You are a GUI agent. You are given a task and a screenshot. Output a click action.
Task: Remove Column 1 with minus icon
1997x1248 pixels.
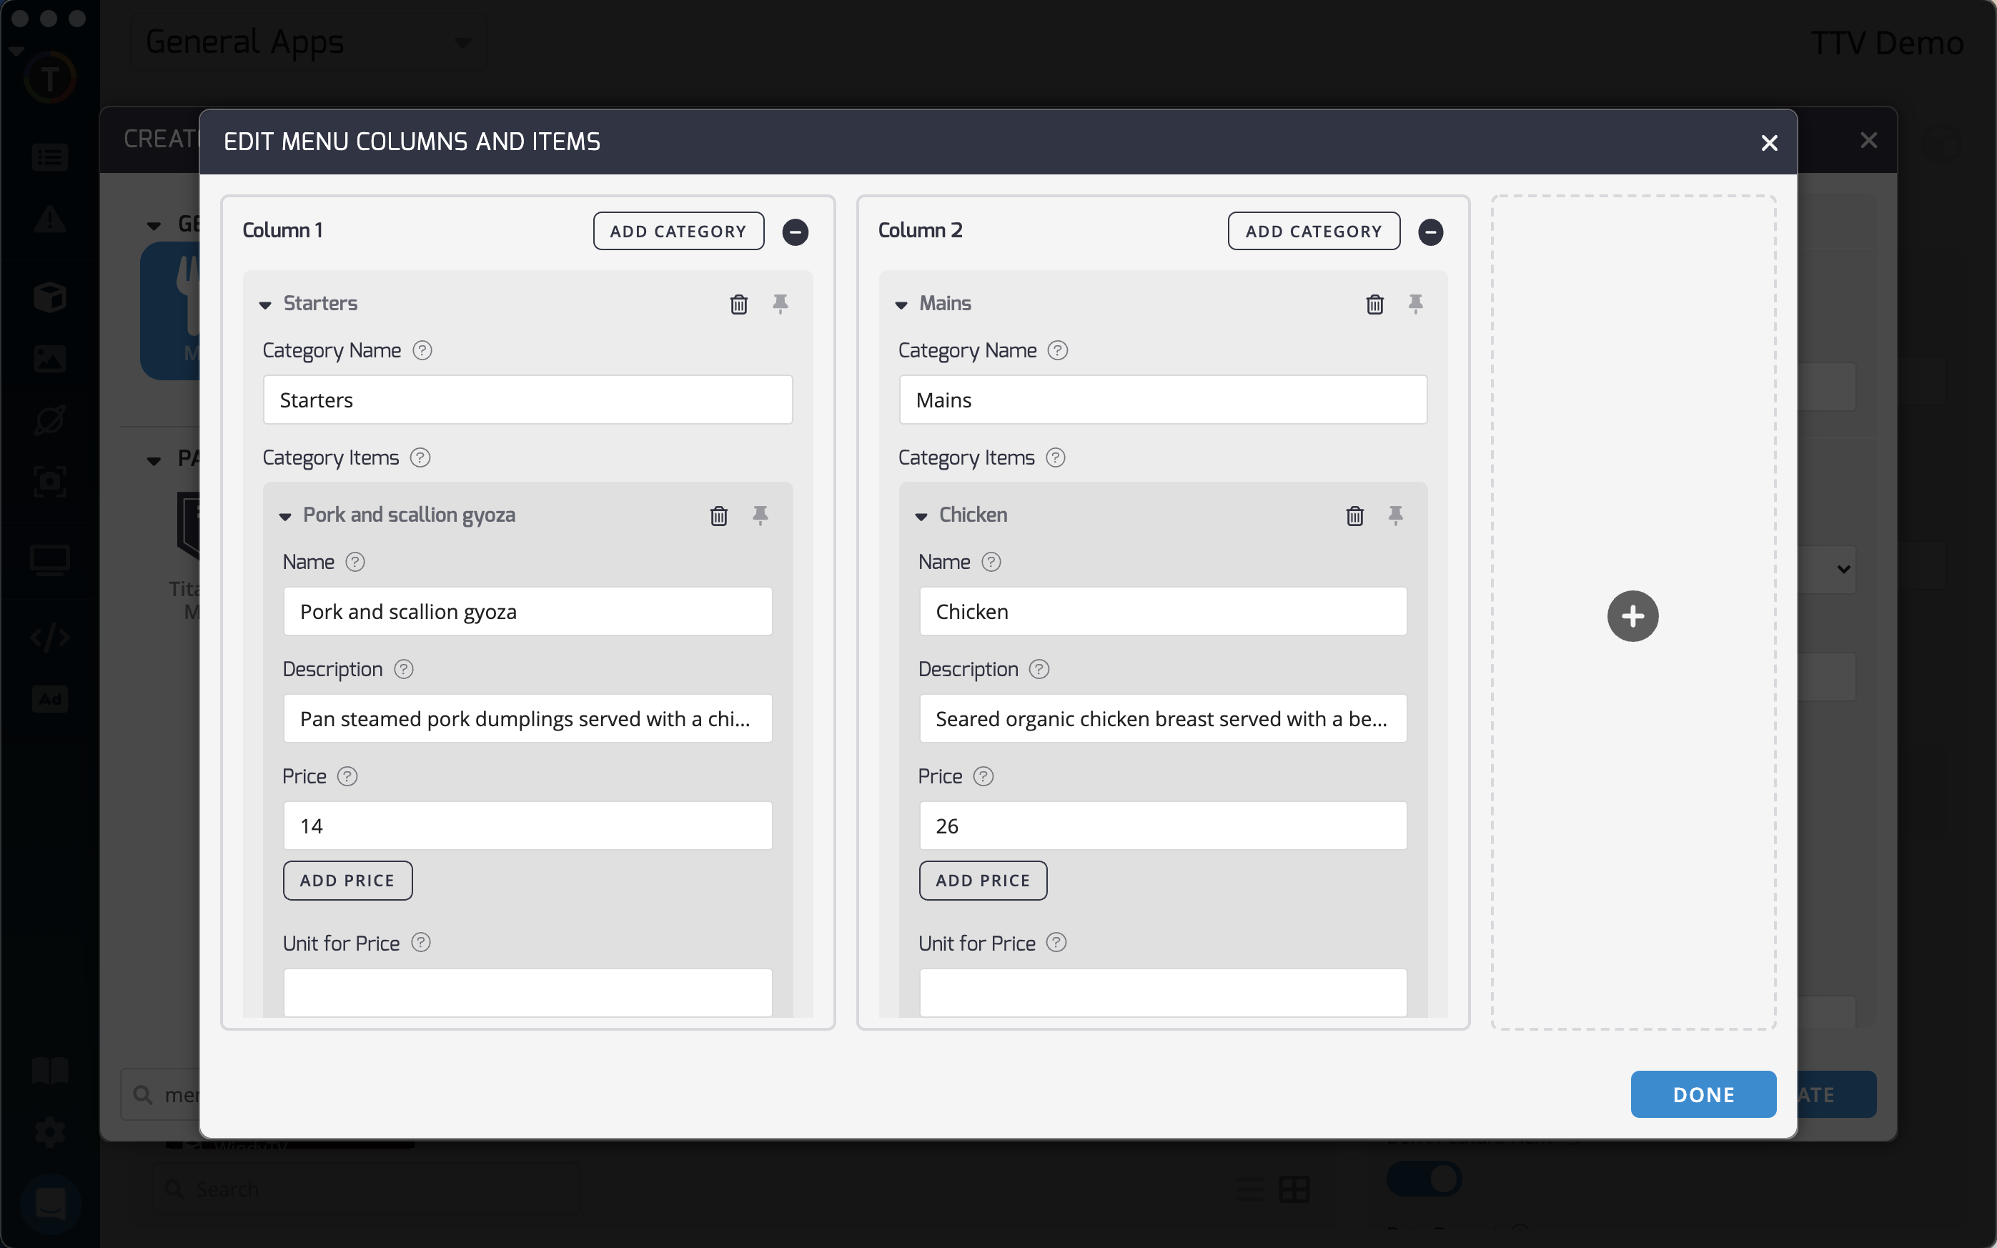795,232
